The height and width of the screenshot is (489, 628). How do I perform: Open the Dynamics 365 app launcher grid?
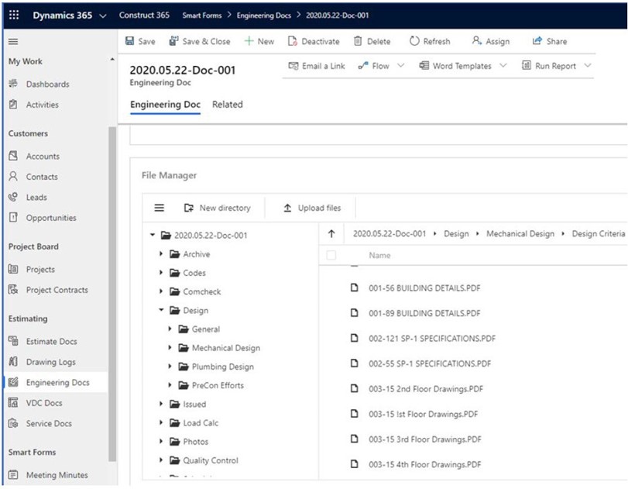[x=14, y=15]
